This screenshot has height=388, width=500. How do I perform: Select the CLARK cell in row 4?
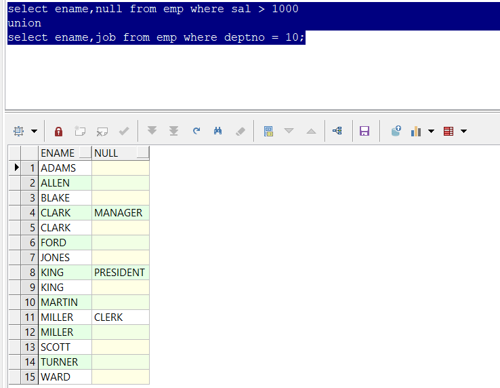click(65, 213)
